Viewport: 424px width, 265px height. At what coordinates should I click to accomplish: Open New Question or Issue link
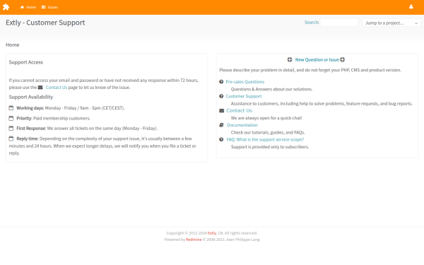[317, 60]
